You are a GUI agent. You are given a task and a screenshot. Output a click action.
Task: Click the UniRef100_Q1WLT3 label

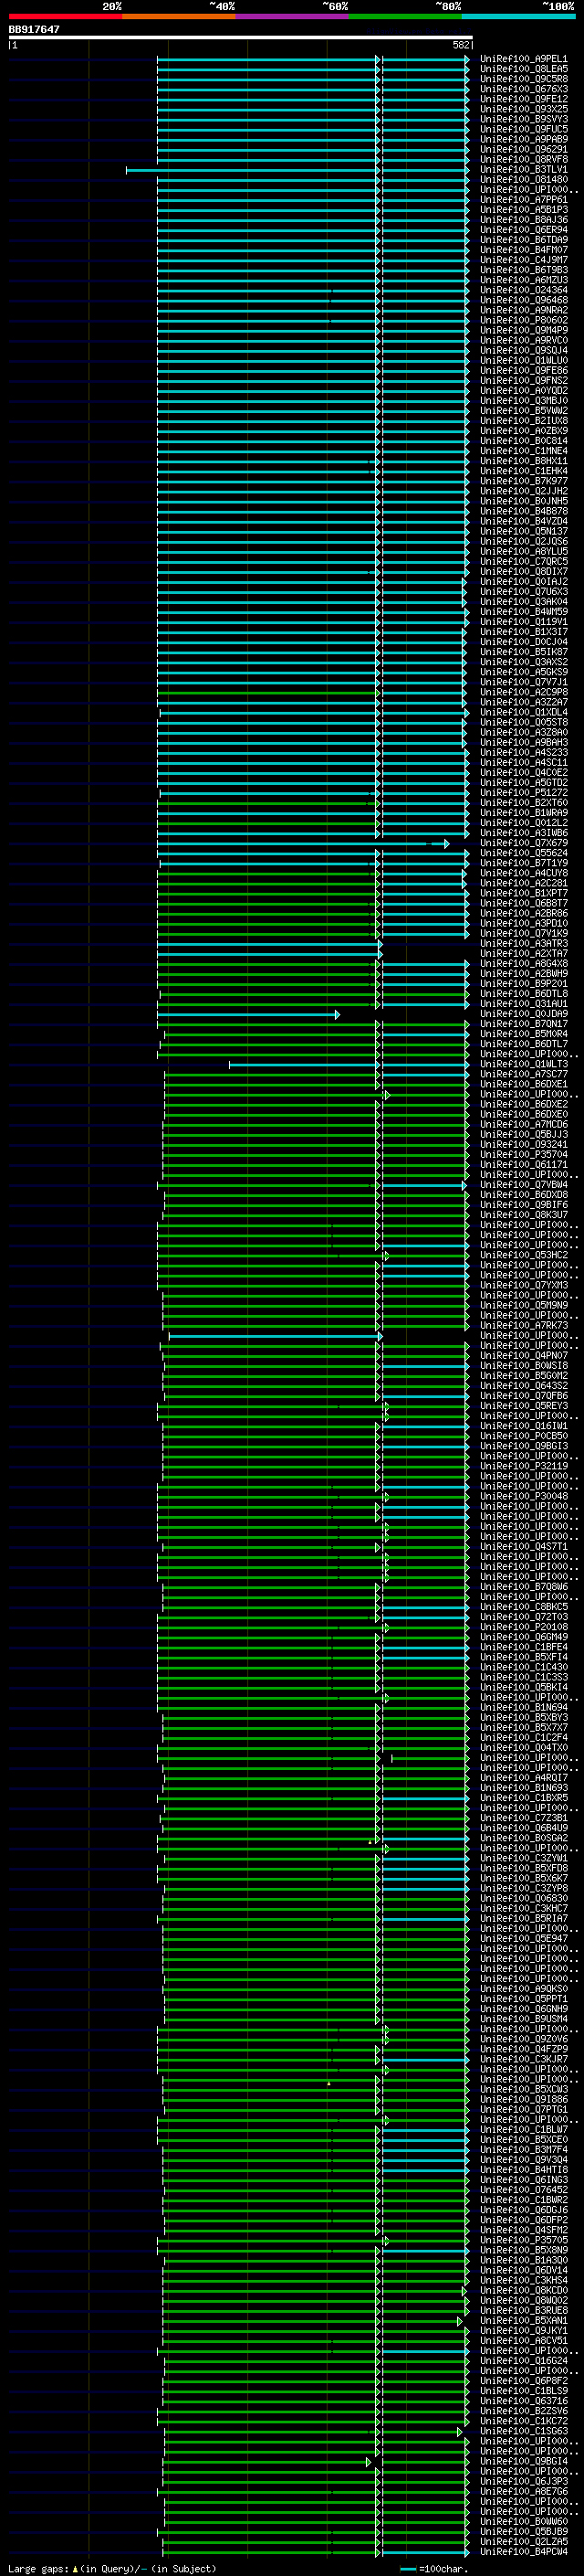pyautogui.click(x=523, y=1064)
